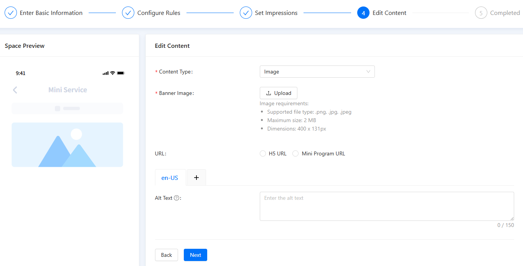Viewport: 523px width, 266px height.
Task: Click the 0 / 150 character counter
Action: point(506,225)
